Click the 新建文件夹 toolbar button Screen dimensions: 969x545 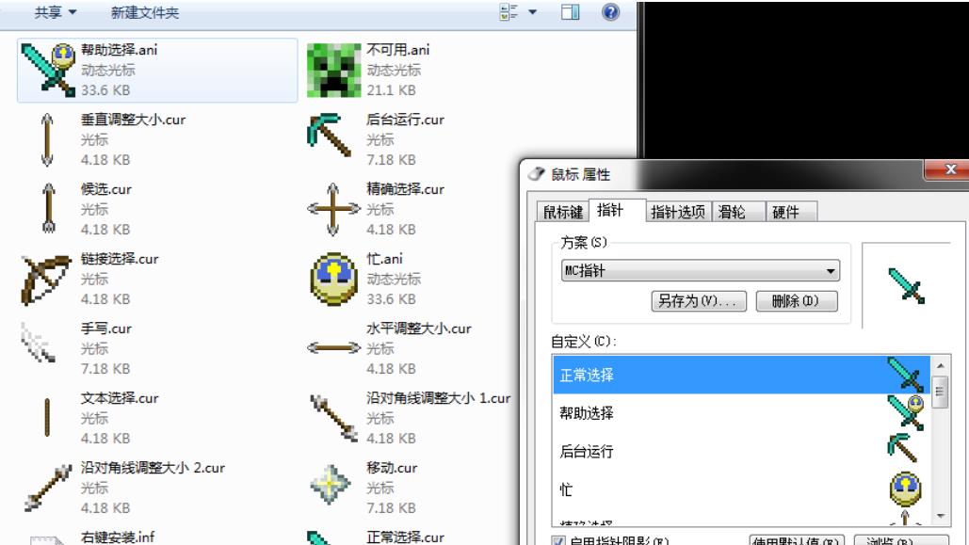click(x=145, y=12)
